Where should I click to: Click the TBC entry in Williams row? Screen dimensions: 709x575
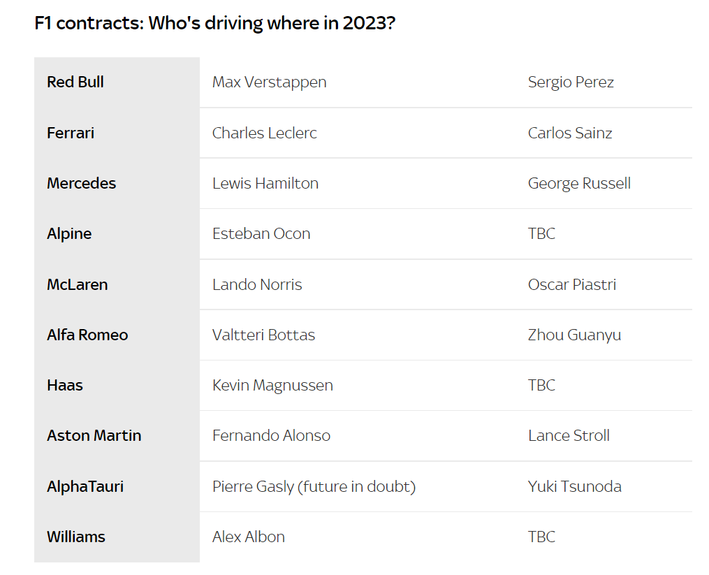point(541,537)
